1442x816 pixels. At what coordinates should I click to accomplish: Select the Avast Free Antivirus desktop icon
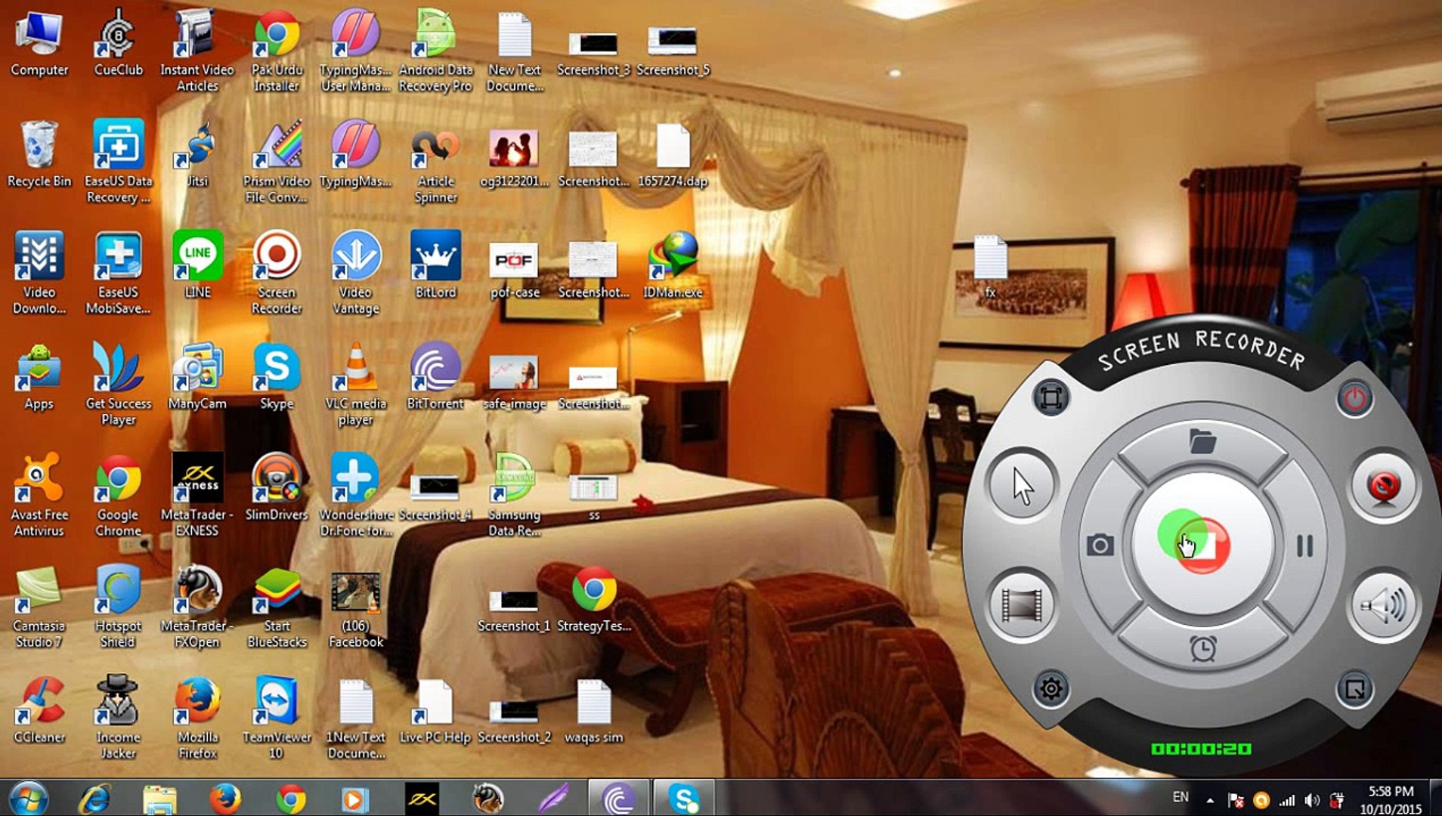(x=39, y=495)
